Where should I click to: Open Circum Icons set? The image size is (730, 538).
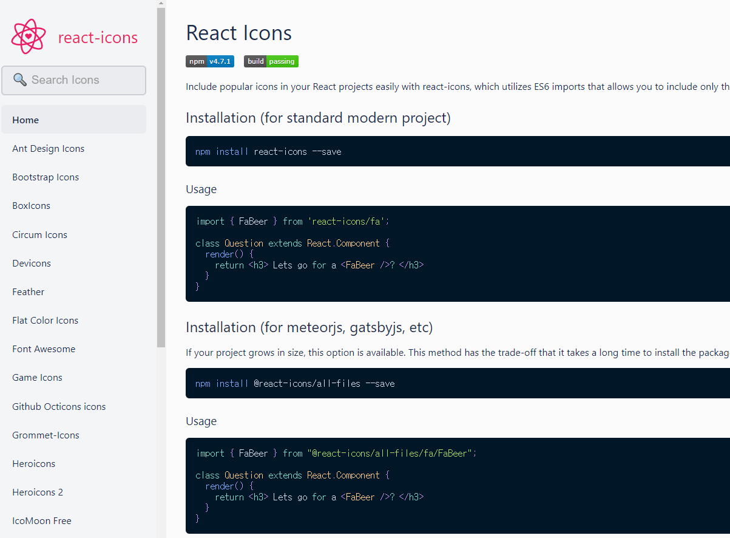40,235
